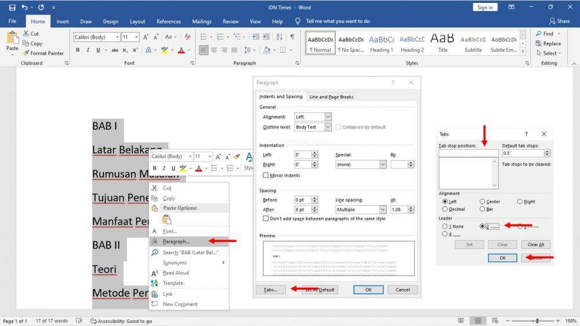
Task: Increase the paragraph indent
Action: 266,36
